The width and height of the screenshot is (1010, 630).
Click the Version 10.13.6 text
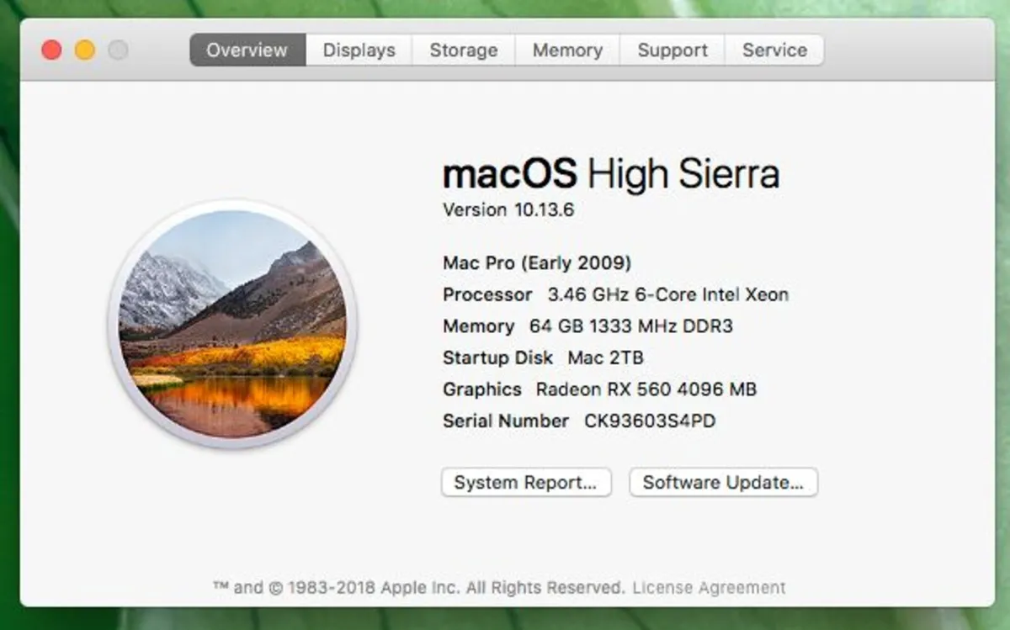click(x=508, y=210)
